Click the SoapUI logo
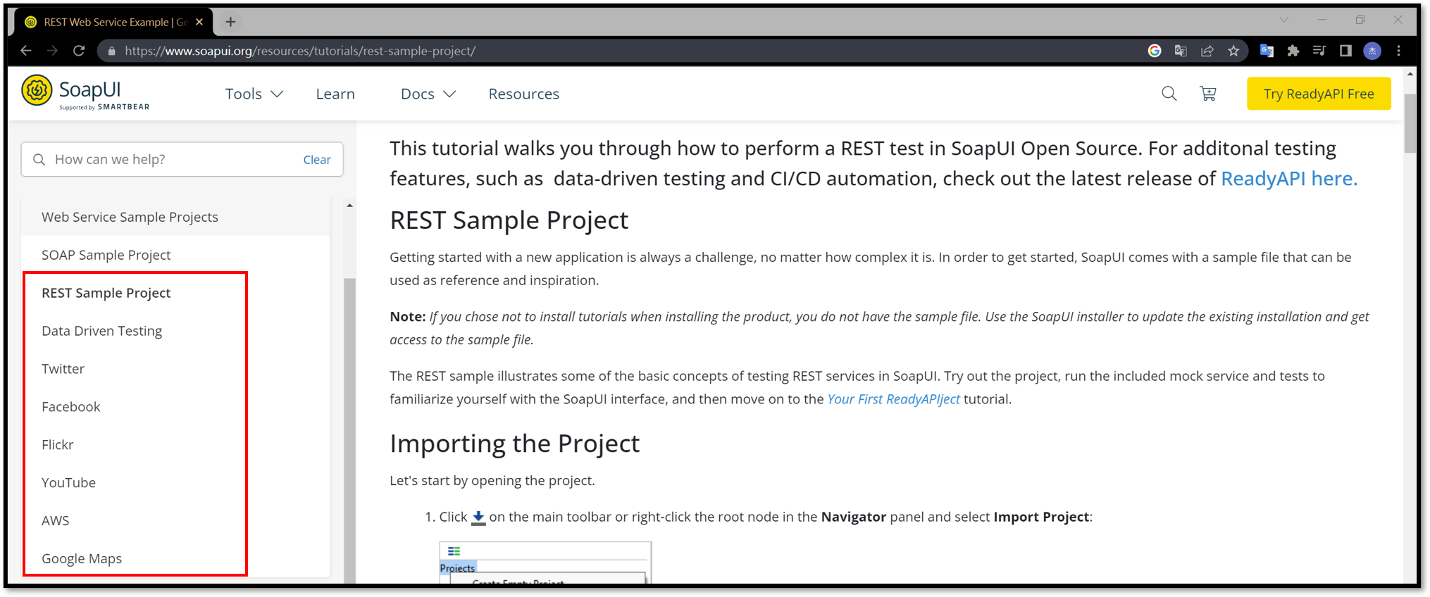Viewport: 1430px width, 597px height. pyautogui.click(x=85, y=93)
